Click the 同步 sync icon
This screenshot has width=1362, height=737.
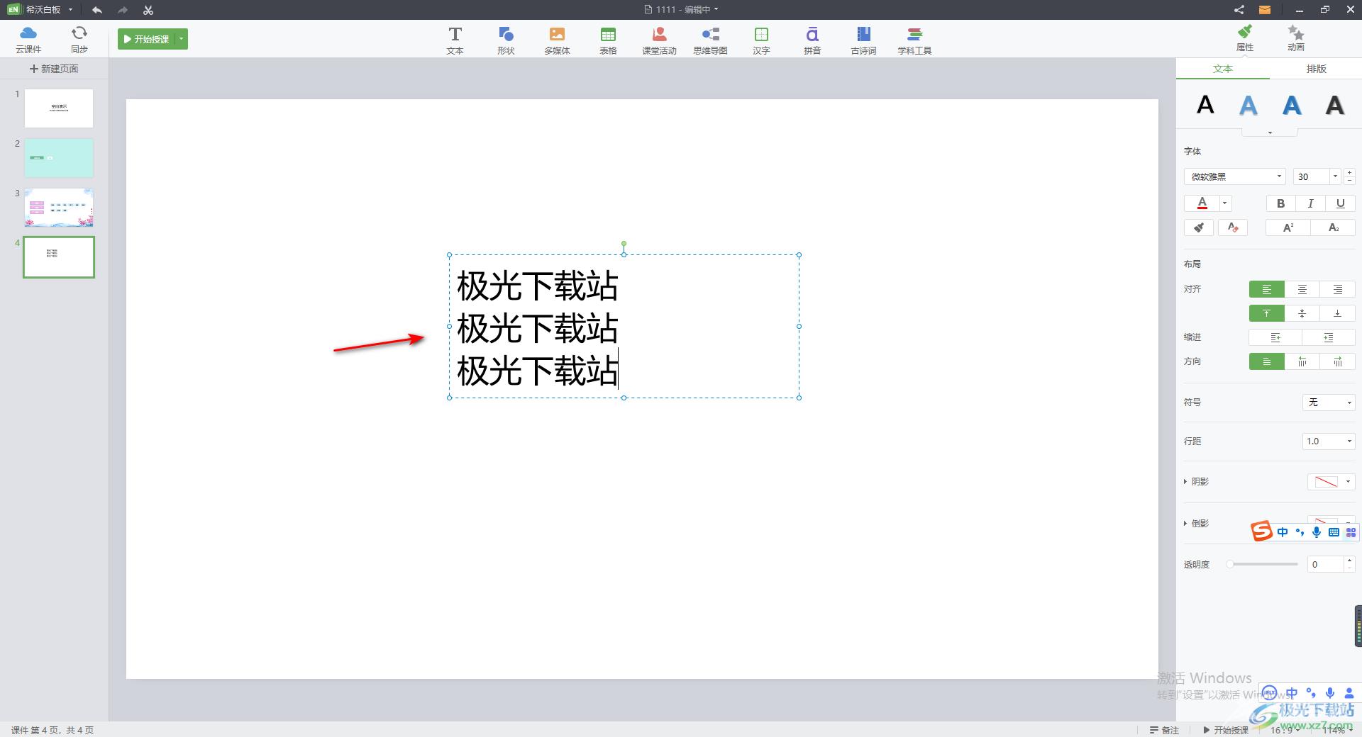79,39
